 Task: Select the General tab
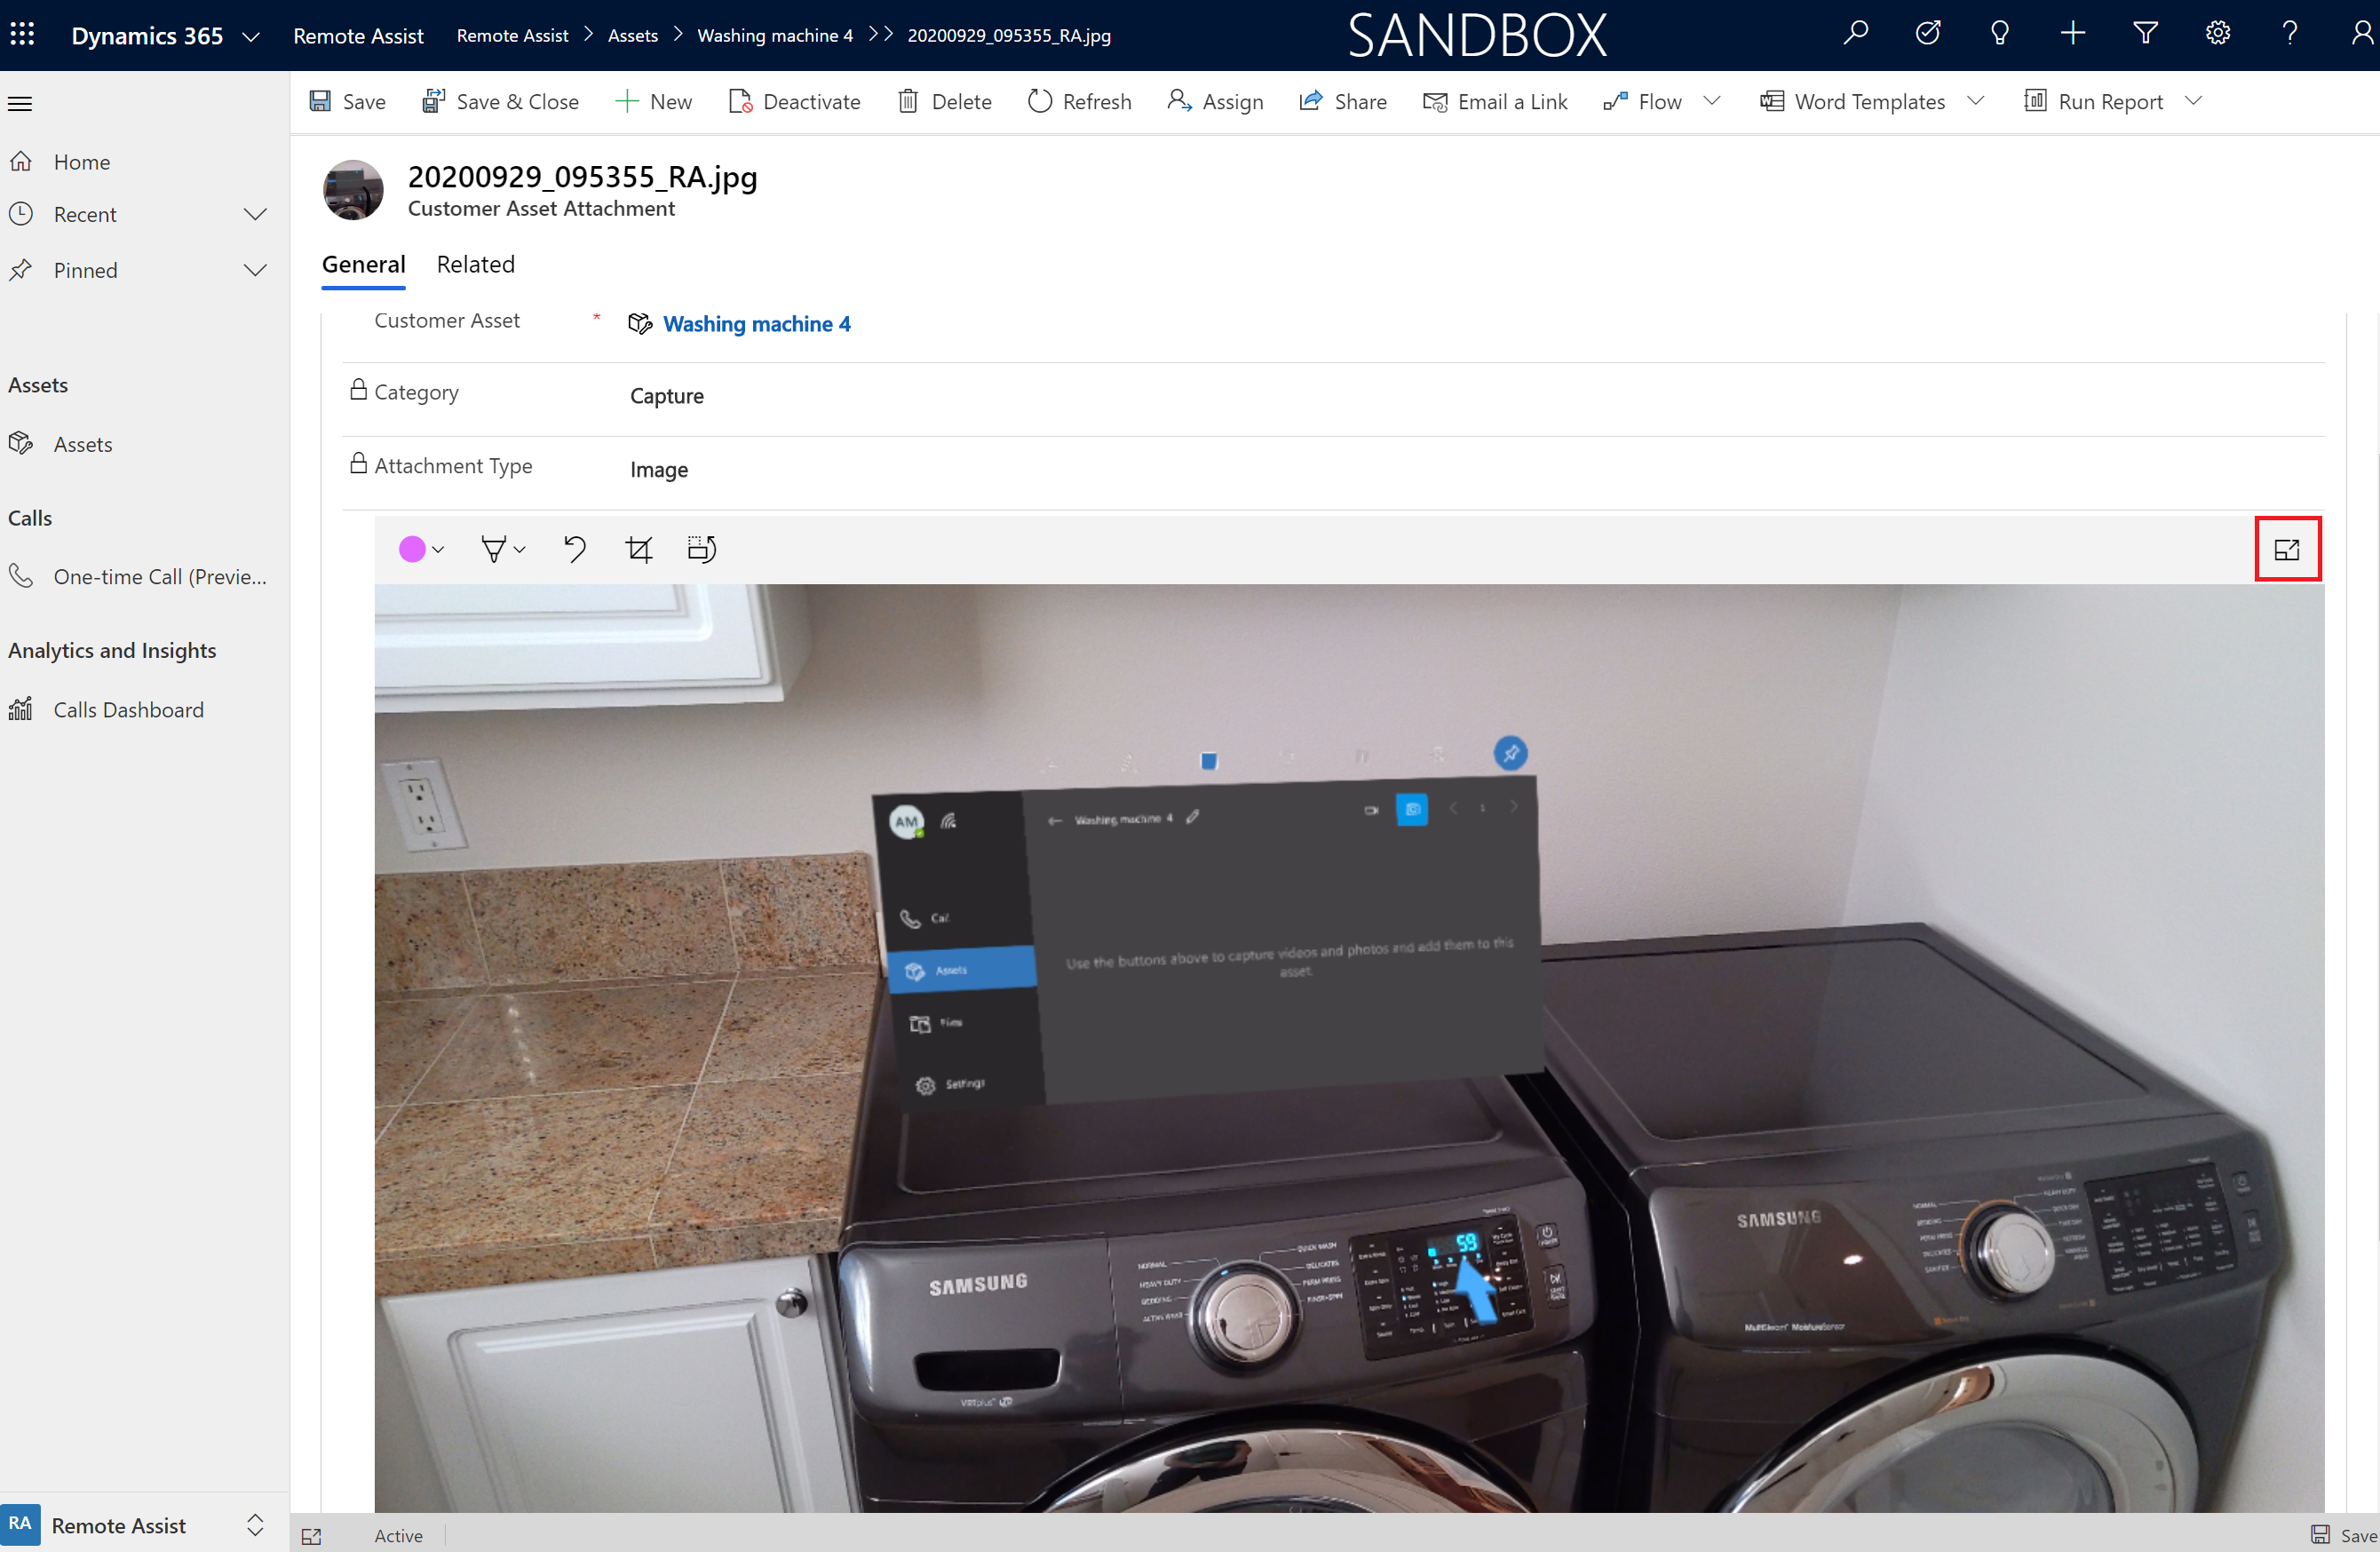362,264
